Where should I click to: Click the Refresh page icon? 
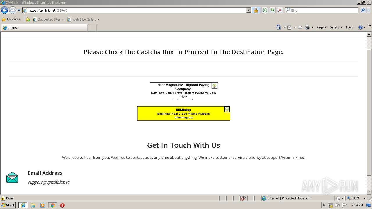pyautogui.click(x=272, y=10)
